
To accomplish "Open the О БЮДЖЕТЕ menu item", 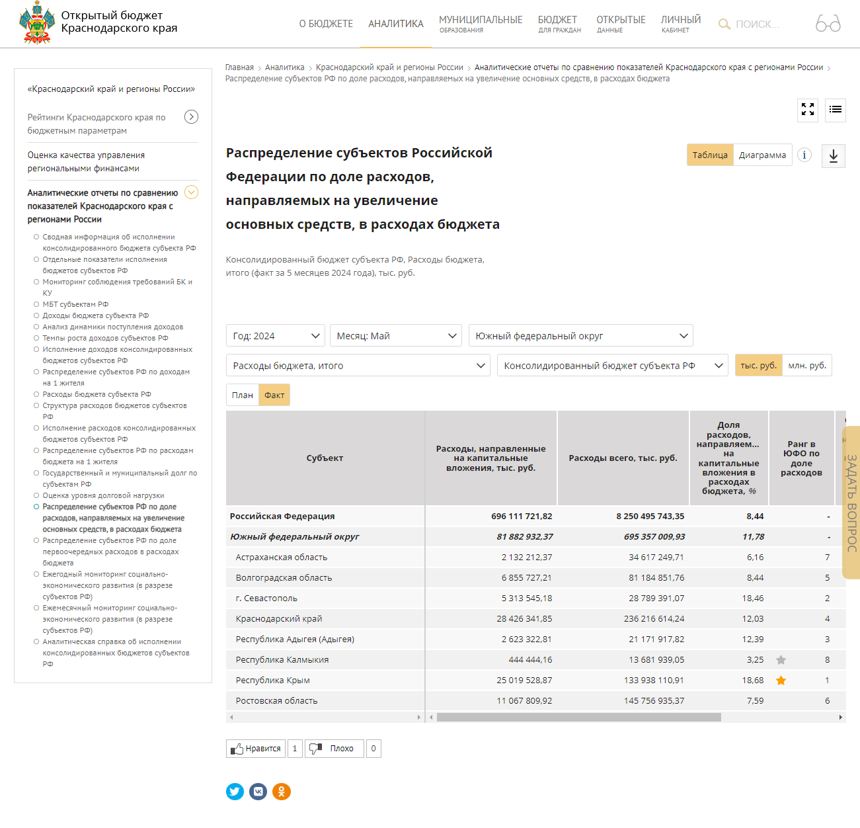I will point(326,24).
